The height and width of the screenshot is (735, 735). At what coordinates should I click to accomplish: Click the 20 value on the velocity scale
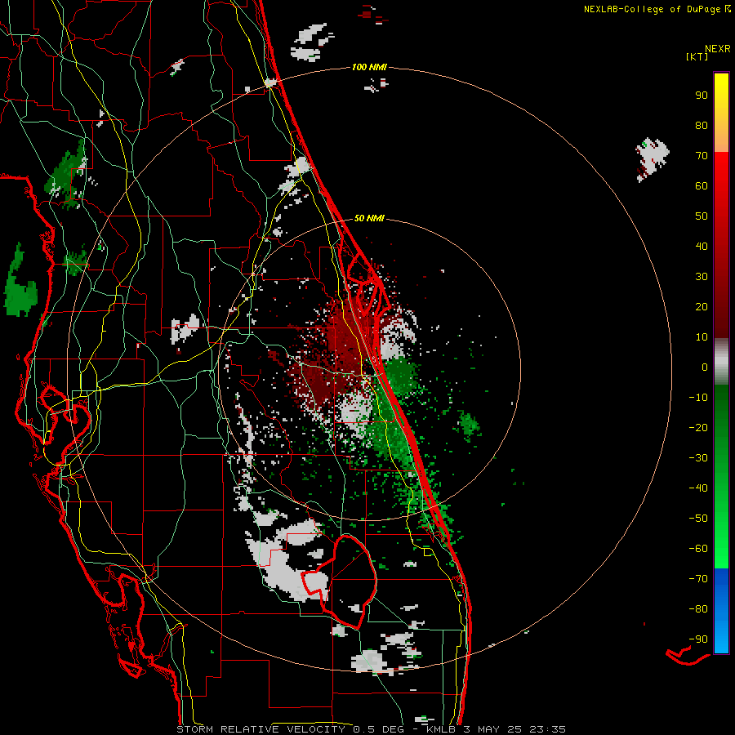[702, 306]
